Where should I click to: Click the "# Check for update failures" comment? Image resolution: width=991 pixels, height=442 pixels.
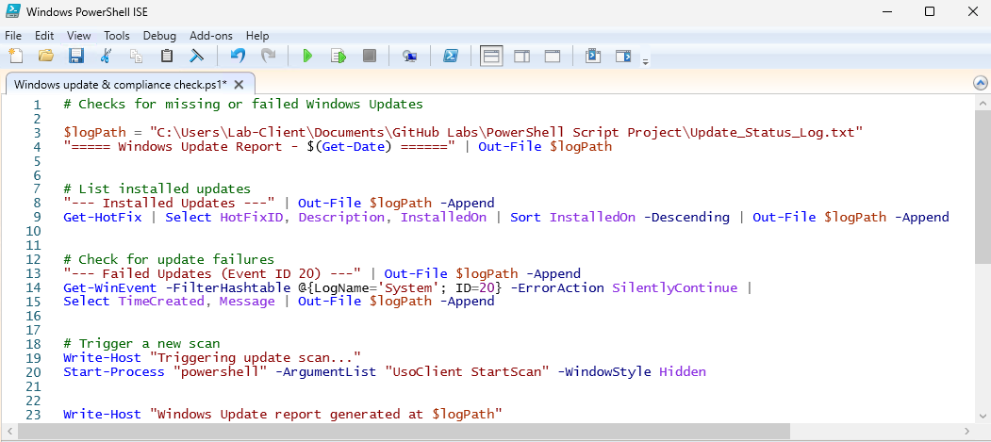(169, 259)
